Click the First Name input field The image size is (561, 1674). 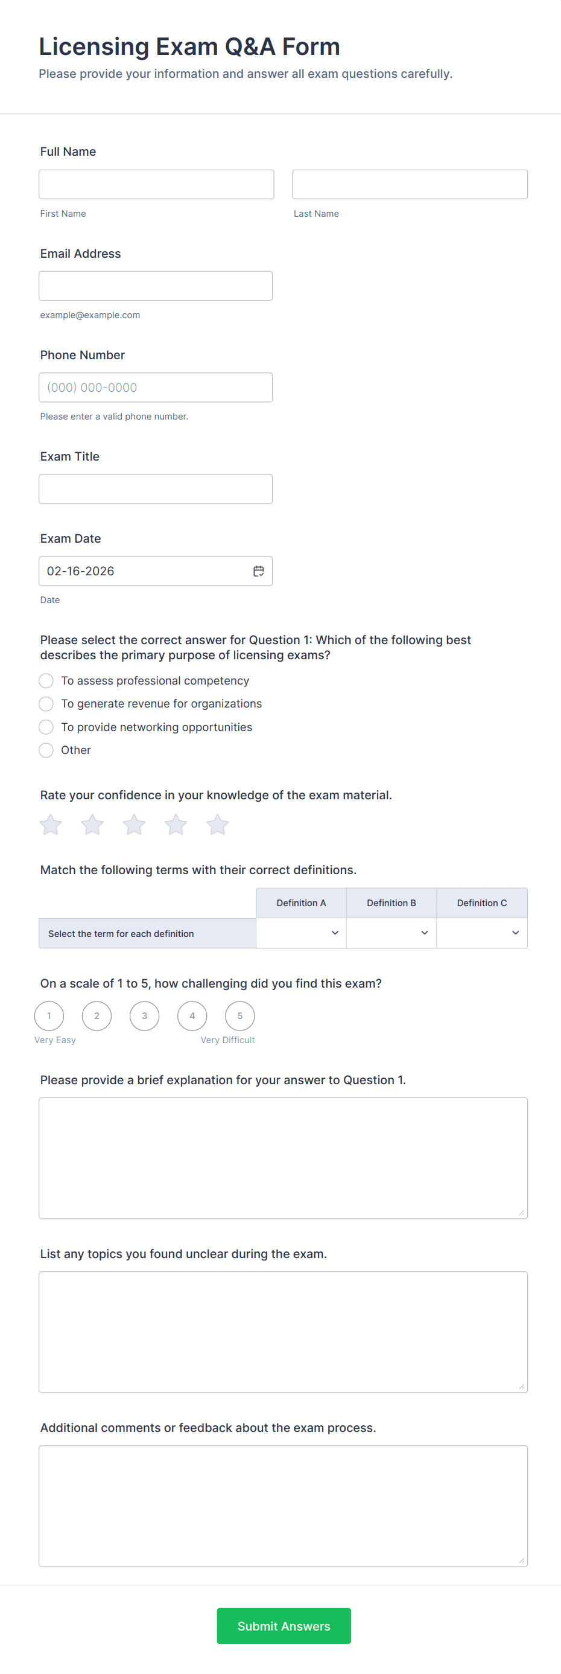coord(156,185)
